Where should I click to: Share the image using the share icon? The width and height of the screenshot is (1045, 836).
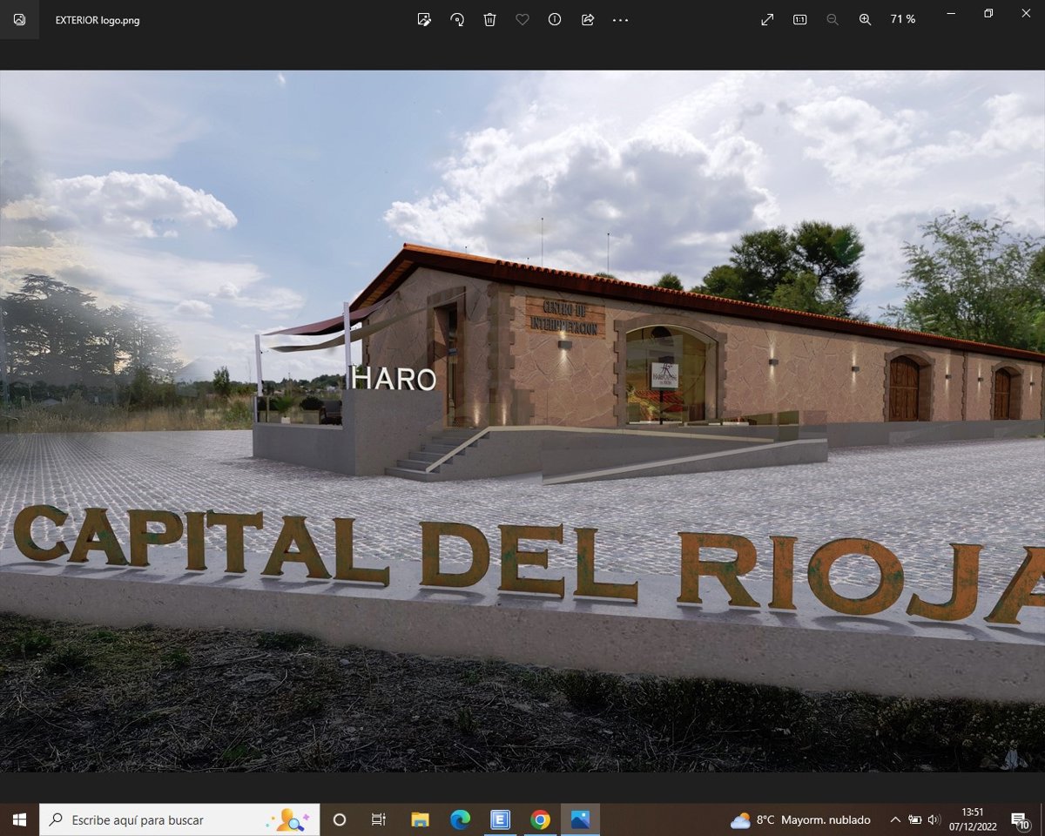tap(587, 19)
